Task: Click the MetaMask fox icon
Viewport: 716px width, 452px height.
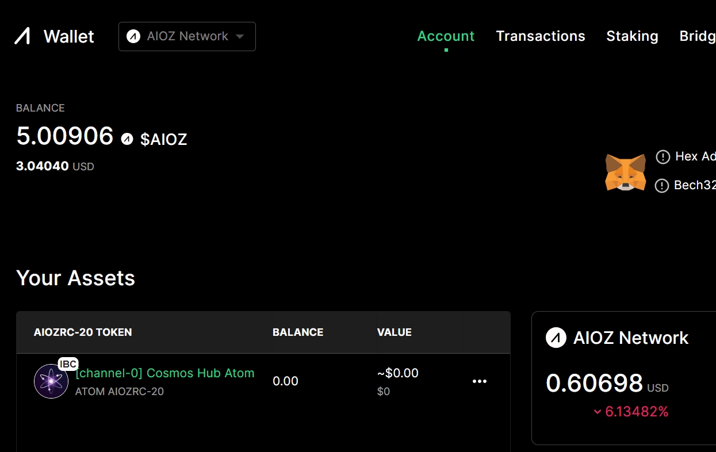Action: [x=625, y=172]
